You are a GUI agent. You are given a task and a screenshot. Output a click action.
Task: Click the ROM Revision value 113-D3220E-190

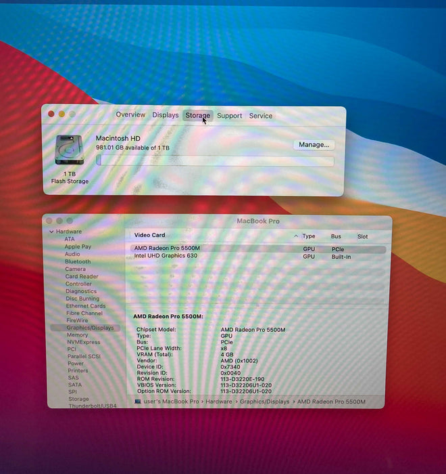(243, 379)
